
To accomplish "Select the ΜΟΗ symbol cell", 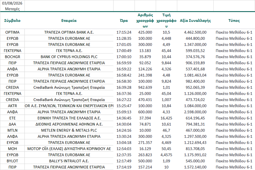I will coord(12,149).
